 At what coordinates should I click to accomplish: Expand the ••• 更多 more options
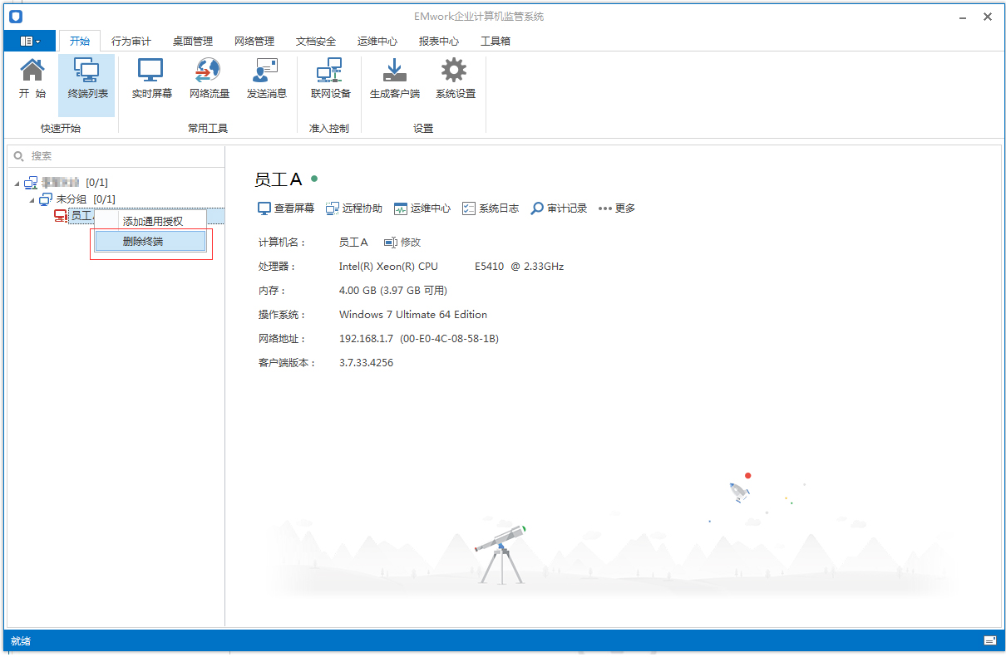point(617,208)
